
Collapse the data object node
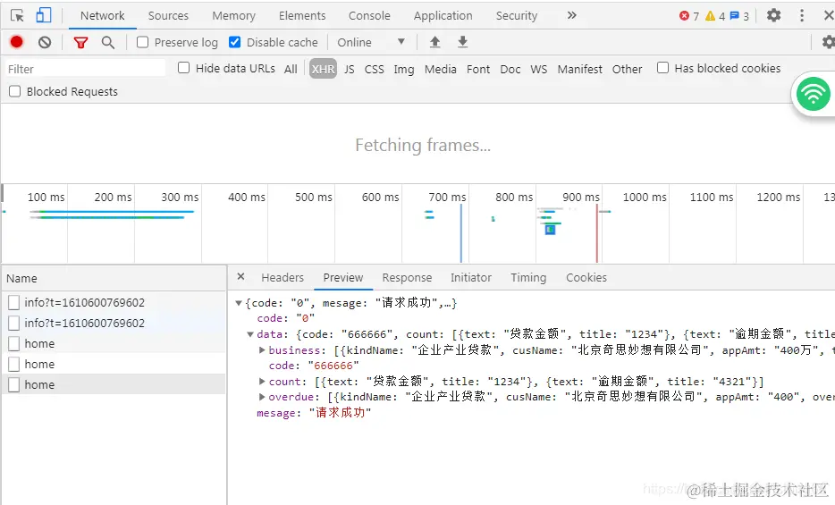click(x=249, y=334)
